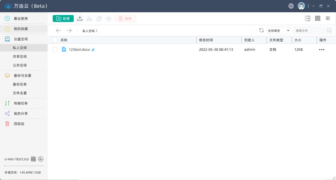Click the green 新建 button
336x180 pixels.
coord(63,19)
